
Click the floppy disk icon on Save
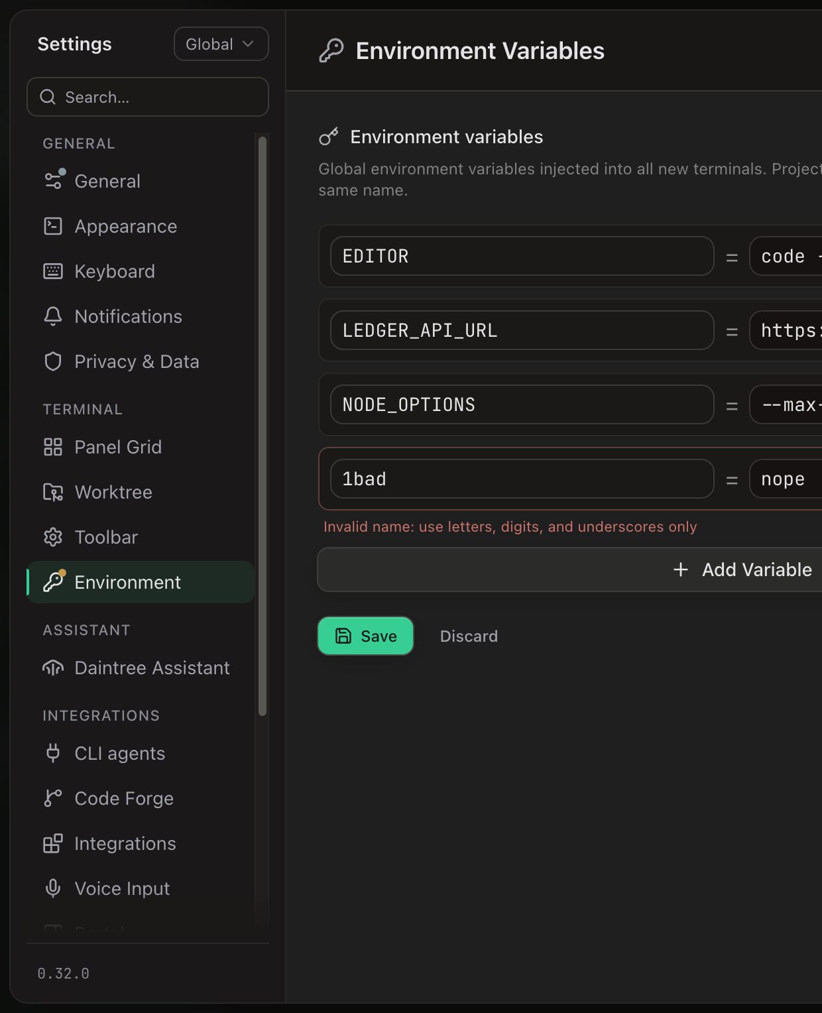pos(343,636)
